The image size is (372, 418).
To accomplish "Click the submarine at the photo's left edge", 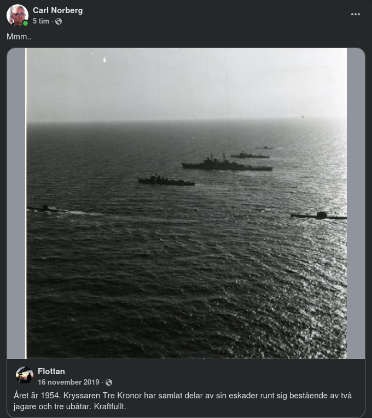I will (x=45, y=208).
